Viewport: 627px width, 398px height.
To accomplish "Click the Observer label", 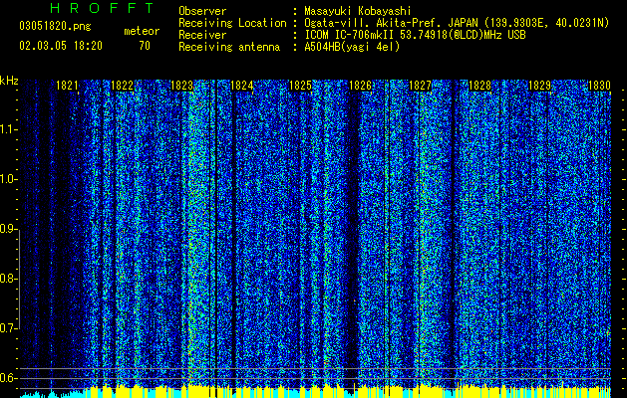I will click(x=202, y=11).
